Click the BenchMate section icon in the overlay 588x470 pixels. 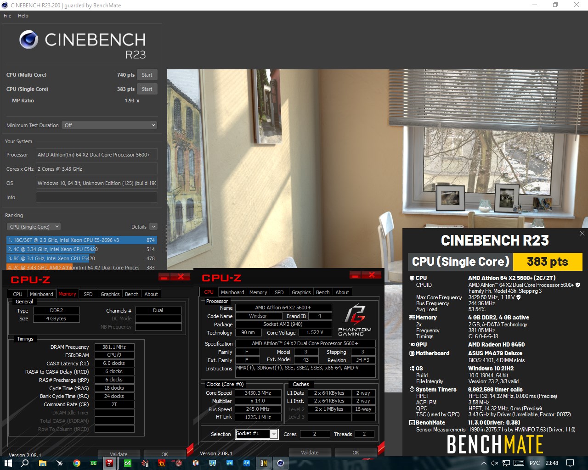point(412,423)
